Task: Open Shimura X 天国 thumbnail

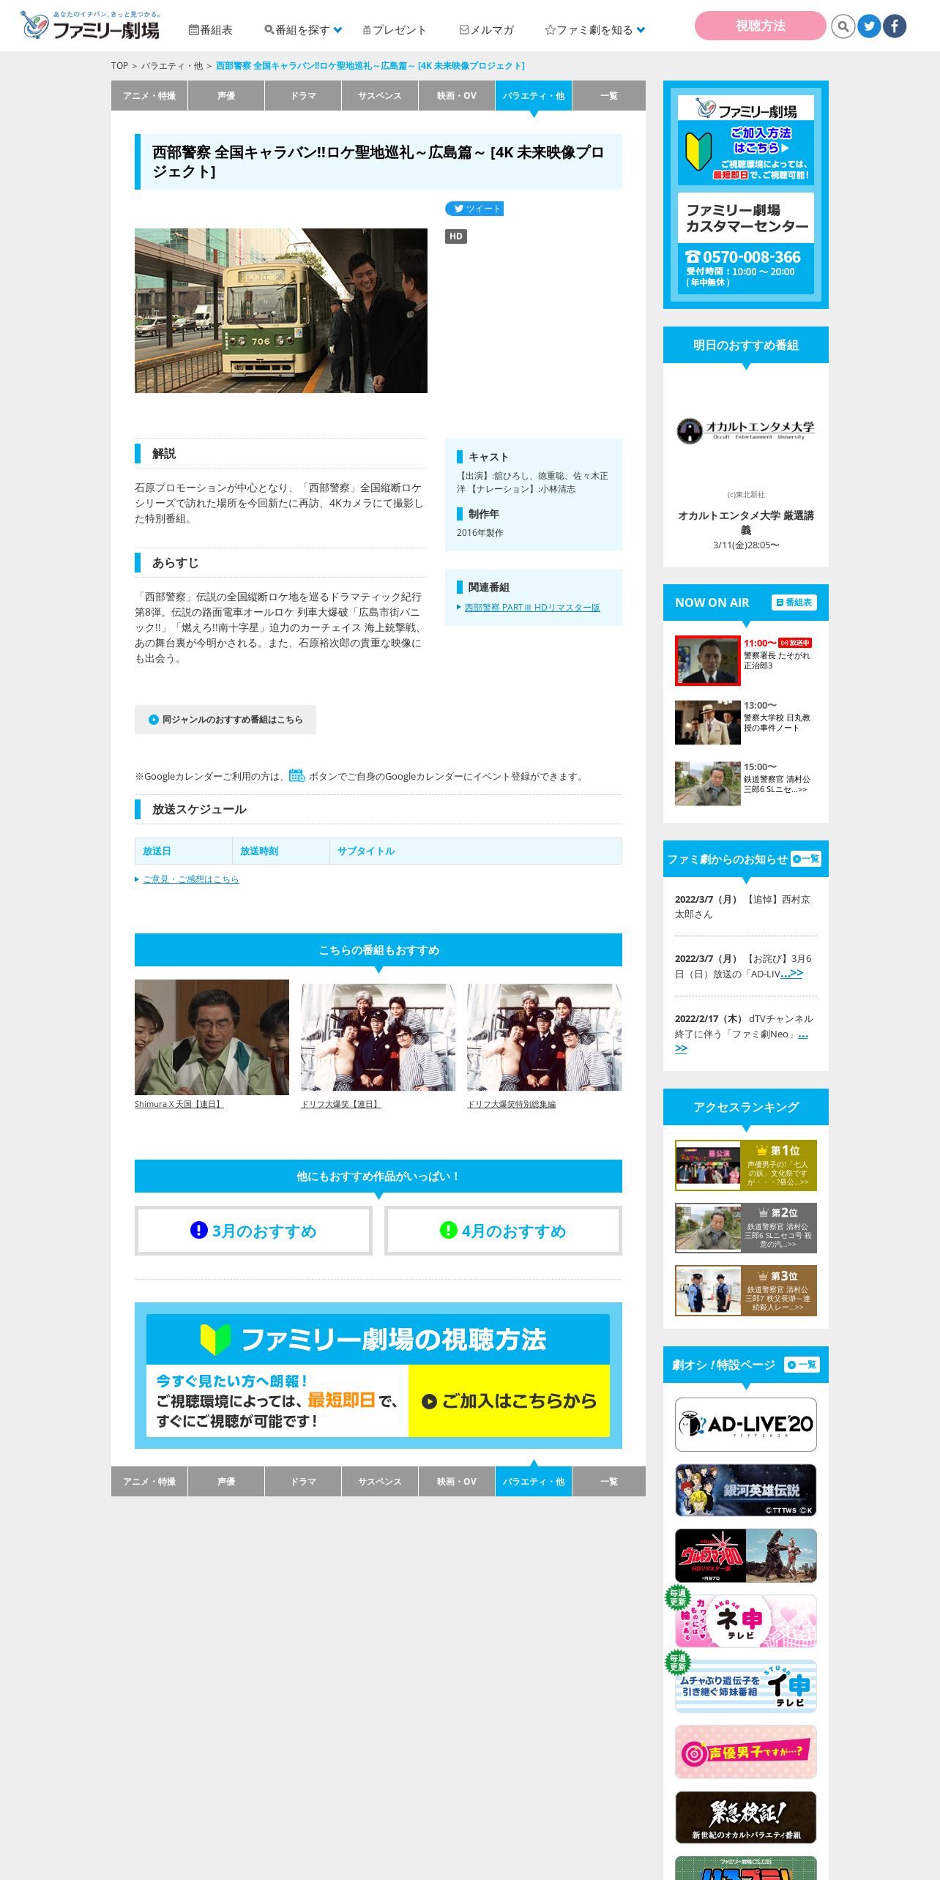Action: 212,1037
